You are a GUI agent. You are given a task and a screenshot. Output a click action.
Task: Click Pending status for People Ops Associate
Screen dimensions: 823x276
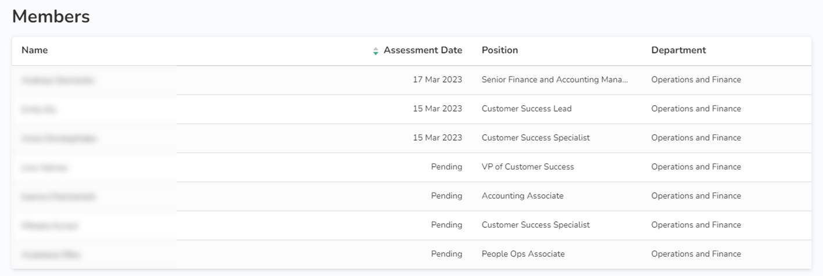coord(446,254)
